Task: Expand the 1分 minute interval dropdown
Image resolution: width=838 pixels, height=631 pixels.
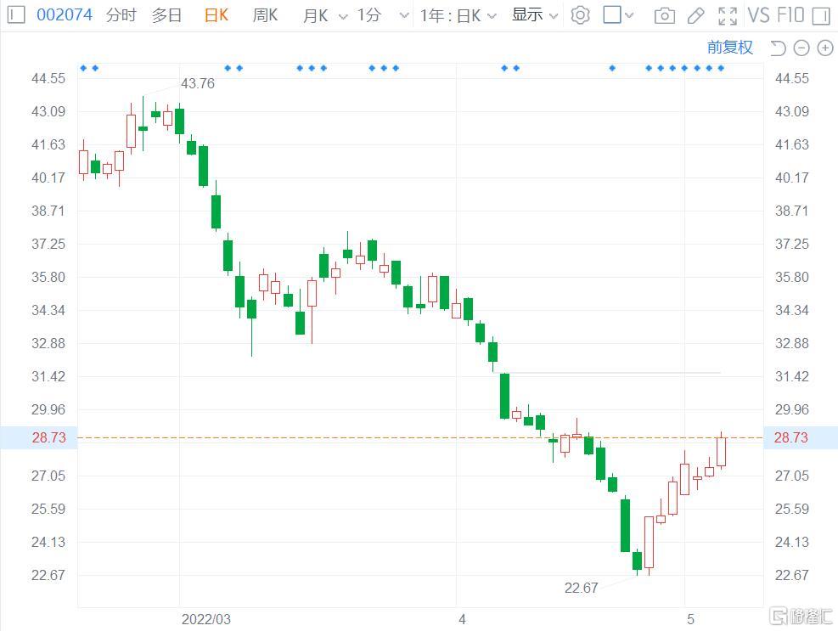Action: click(404, 16)
